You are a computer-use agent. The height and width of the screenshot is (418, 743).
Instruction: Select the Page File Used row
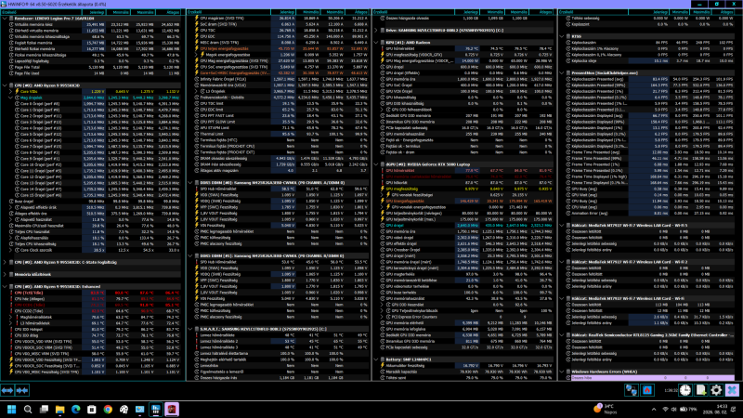(95, 73)
